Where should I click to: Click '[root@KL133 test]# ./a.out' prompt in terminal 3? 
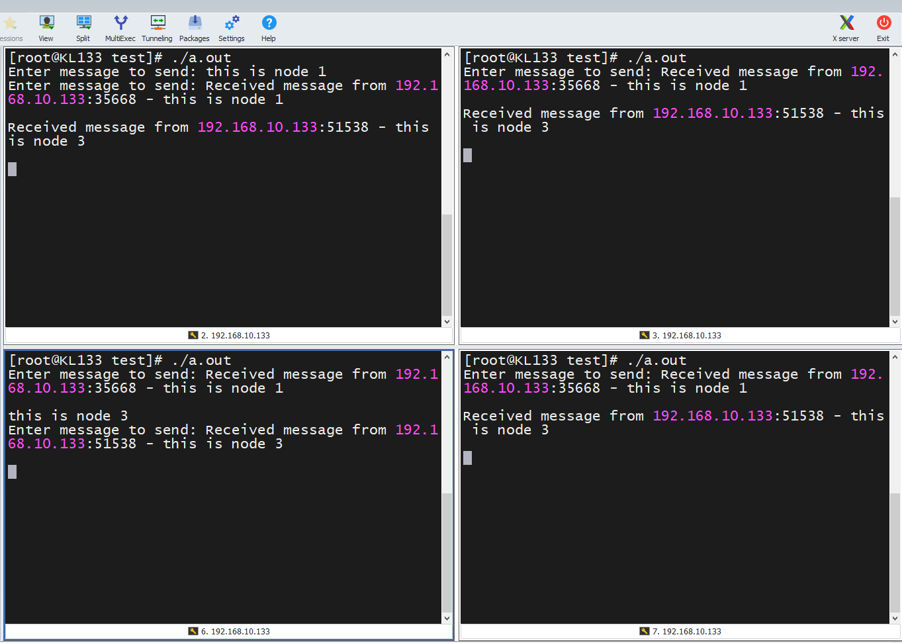[x=575, y=58]
